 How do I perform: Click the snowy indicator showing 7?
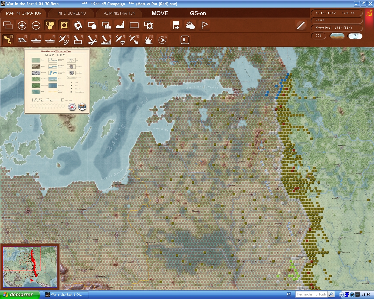pyautogui.click(x=355, y=36)
